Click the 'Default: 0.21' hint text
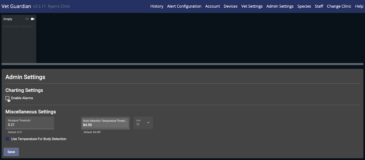365x160 pixels. click(x=15, y=132)
